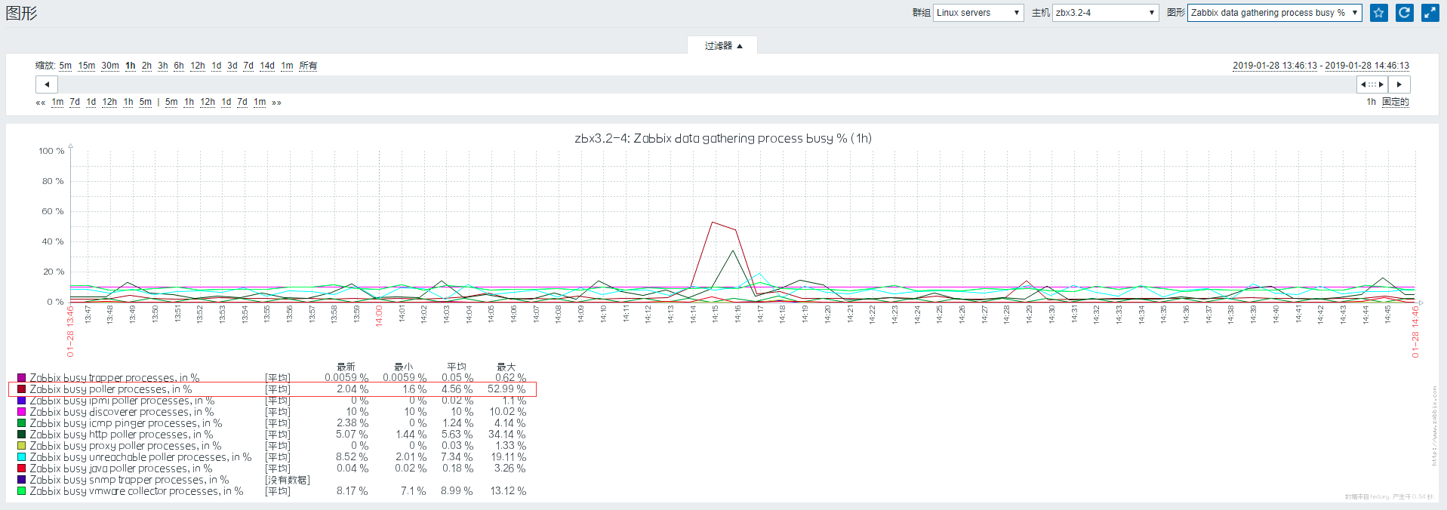Click the graph title zbx3.2-4 text
The height and width of the screenshot is (510, 1447).
coord(723,139)
